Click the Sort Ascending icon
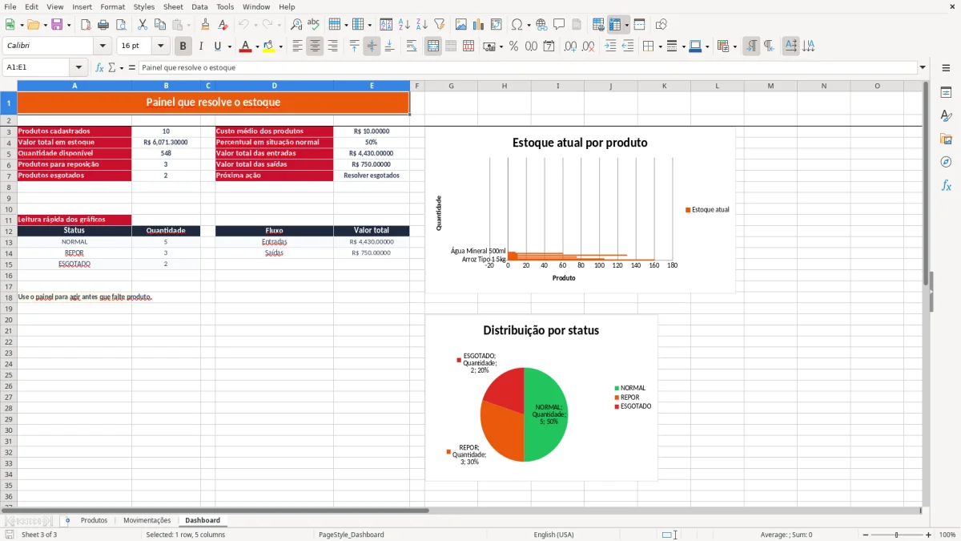 pos(404,25)
